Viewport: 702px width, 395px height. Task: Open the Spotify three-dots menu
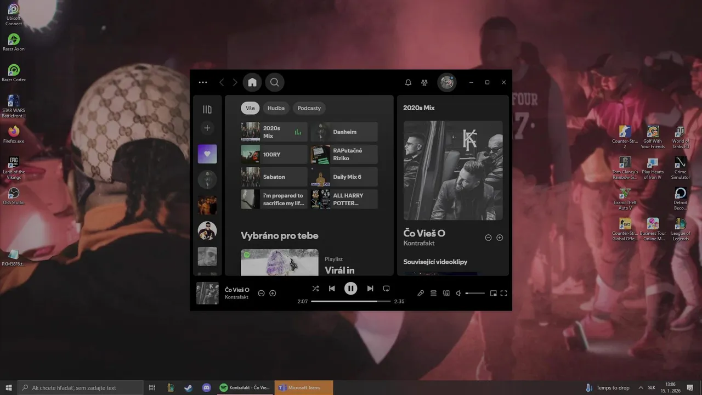(203, 82)
